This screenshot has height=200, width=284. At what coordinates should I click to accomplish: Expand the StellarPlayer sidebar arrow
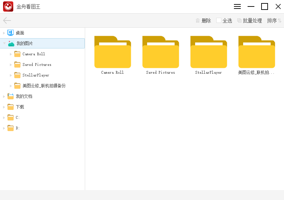coord(11,75)
